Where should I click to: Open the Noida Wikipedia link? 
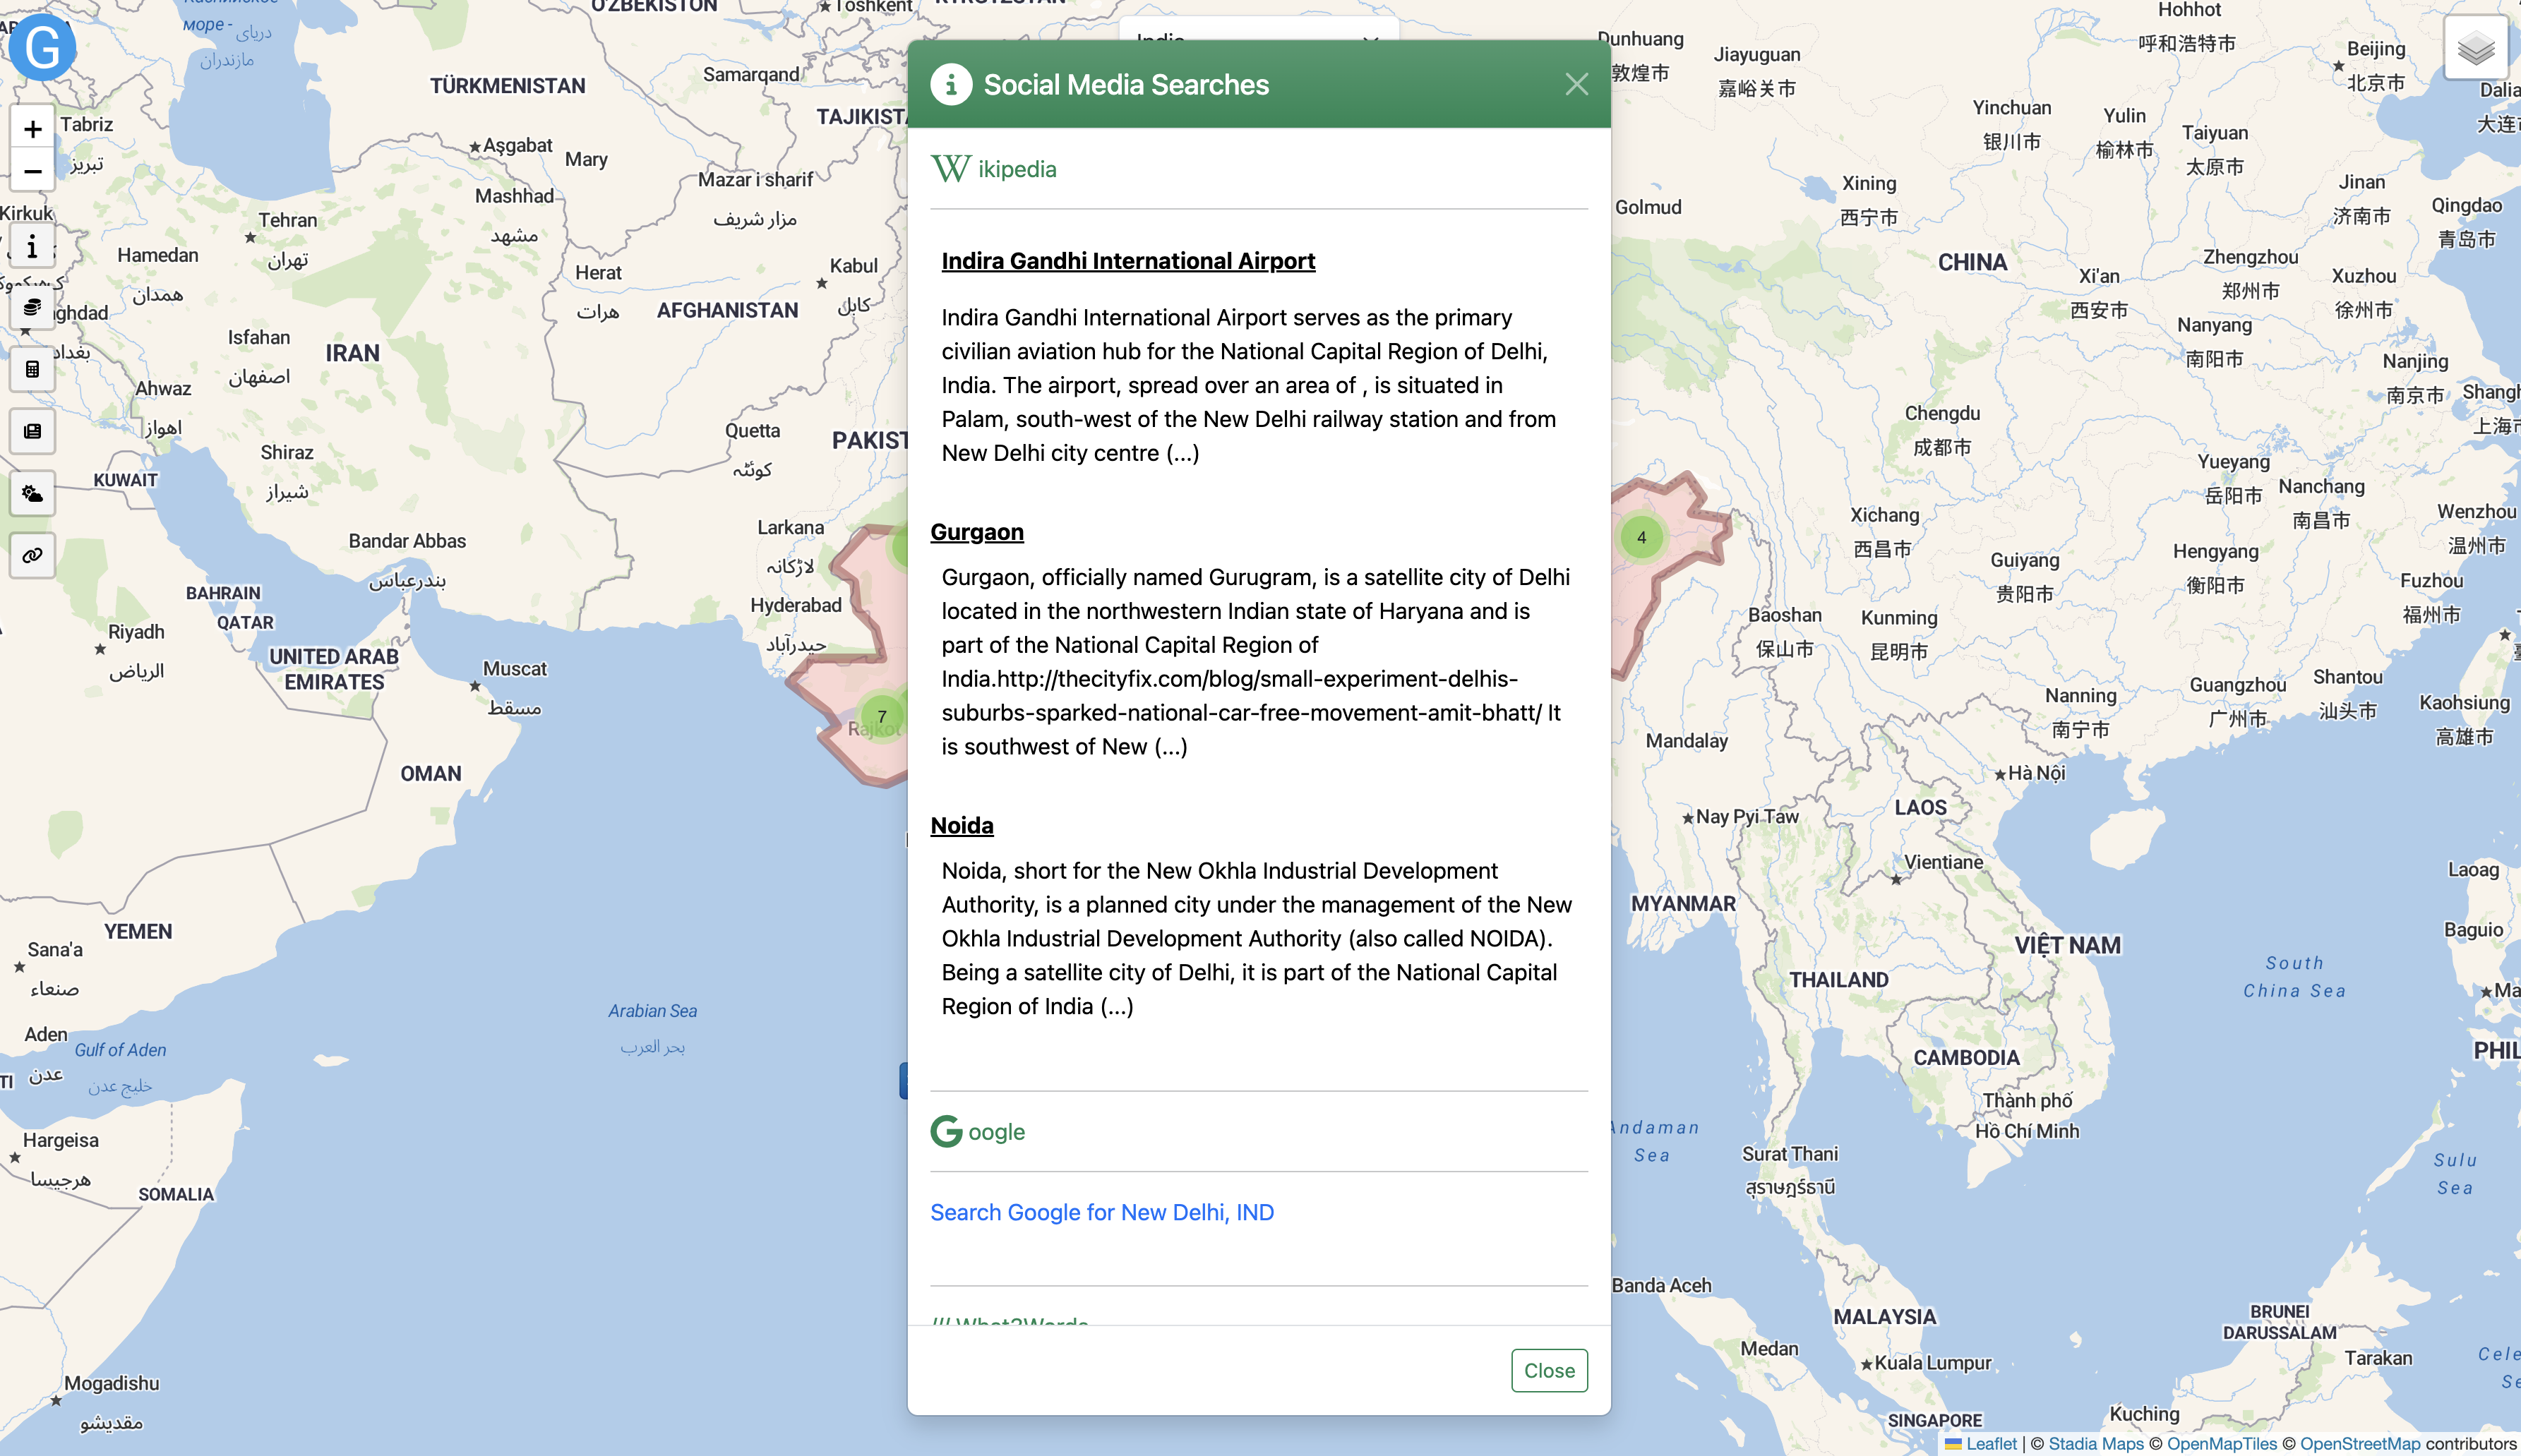point(962,825)
